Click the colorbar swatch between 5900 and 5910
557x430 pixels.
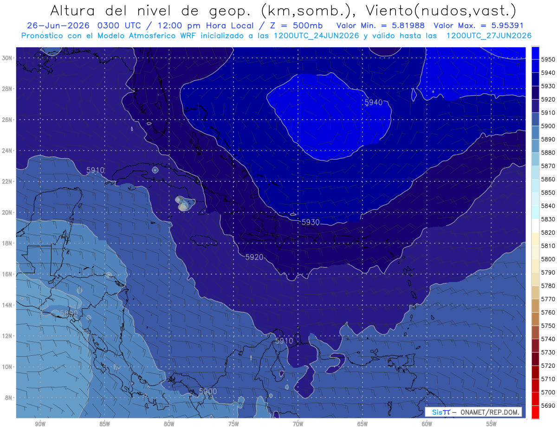coord(535,119)
